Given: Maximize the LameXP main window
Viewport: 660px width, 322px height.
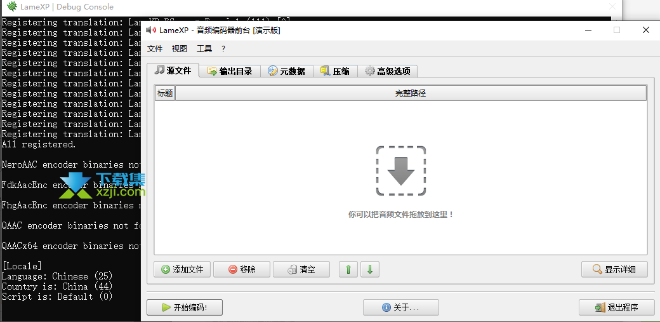Looking at the screenshot, I should (x=617, y=30).
